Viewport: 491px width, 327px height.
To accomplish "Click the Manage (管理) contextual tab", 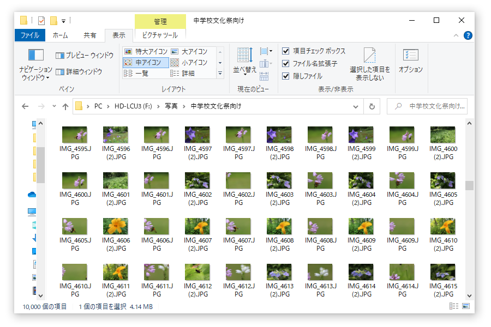I will 160,21.
